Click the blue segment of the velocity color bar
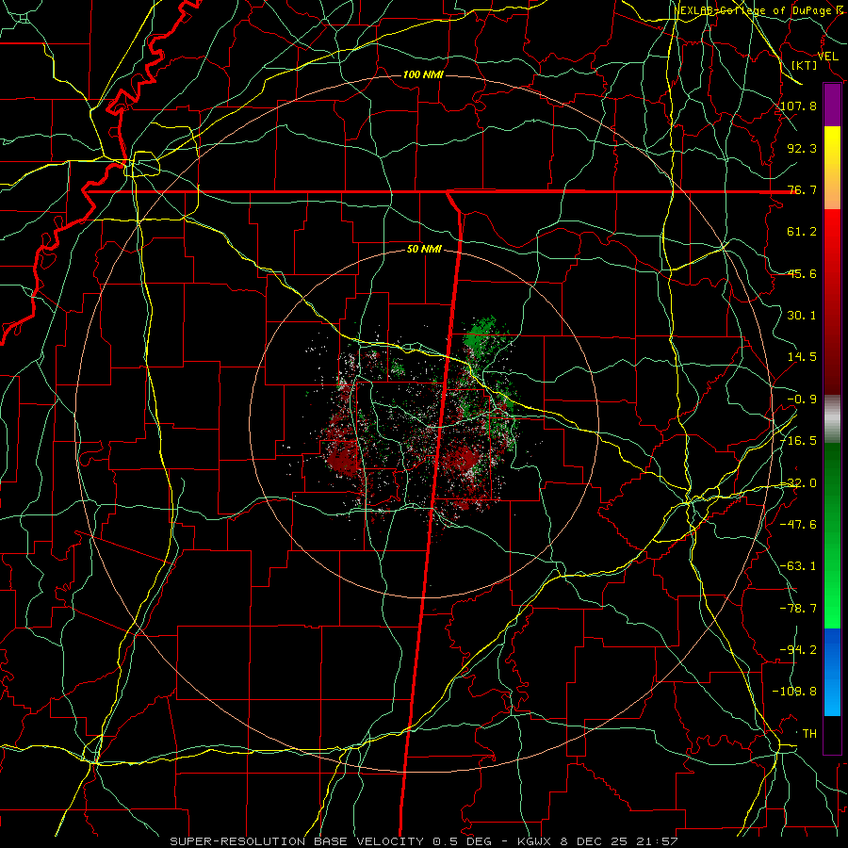Screen dimensions: 848x848 [832, 672]
